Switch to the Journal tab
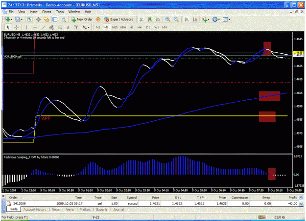This screenshot has height=221, width=306. (x=118, y=209)
